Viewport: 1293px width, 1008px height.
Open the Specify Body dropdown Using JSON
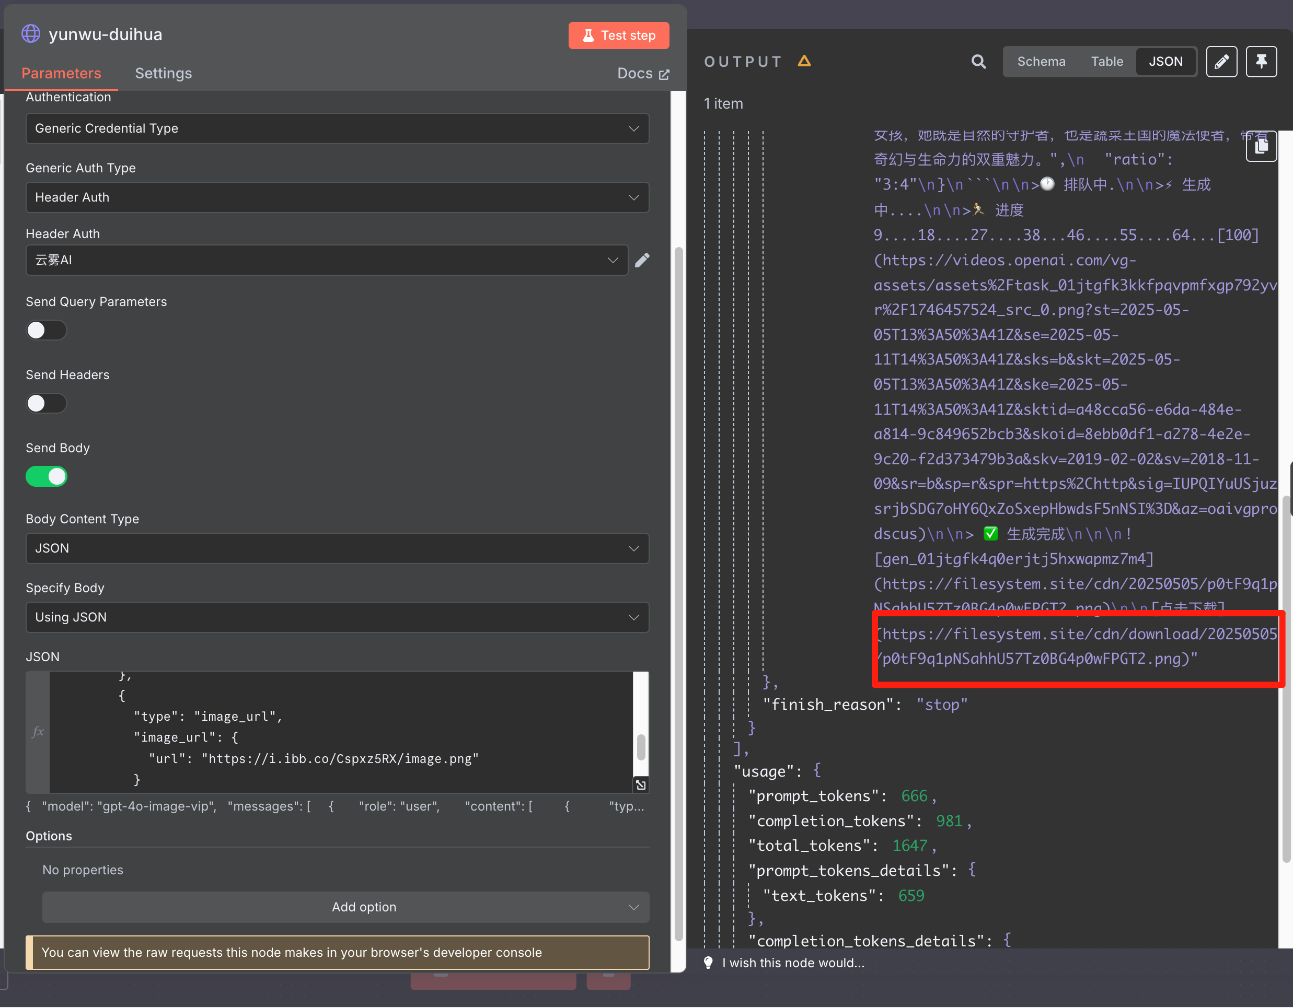tap(337, 617)
